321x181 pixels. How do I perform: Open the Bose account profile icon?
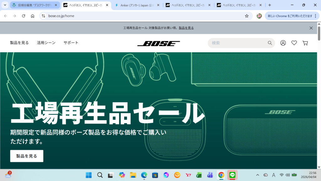point(283,43)
